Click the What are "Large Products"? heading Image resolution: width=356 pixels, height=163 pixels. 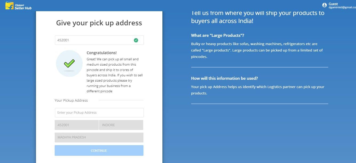(x=218, y=35)
